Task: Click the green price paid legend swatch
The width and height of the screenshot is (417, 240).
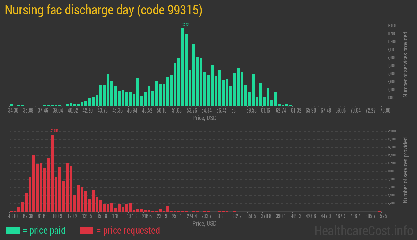Action: click(13, 230)
